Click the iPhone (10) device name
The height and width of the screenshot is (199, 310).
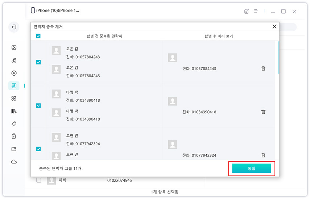coord(58,10)
